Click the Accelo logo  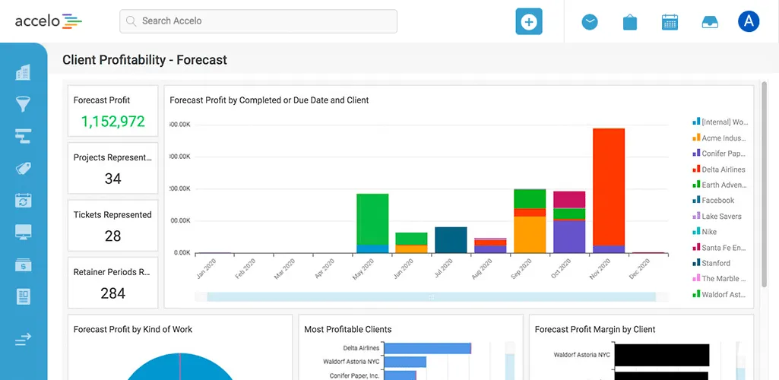[48, 21]
